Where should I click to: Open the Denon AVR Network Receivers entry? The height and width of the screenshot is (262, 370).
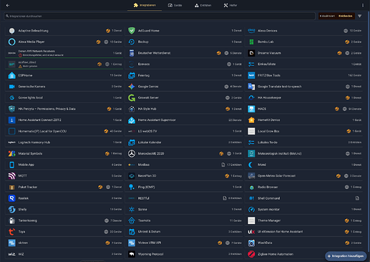64,53
